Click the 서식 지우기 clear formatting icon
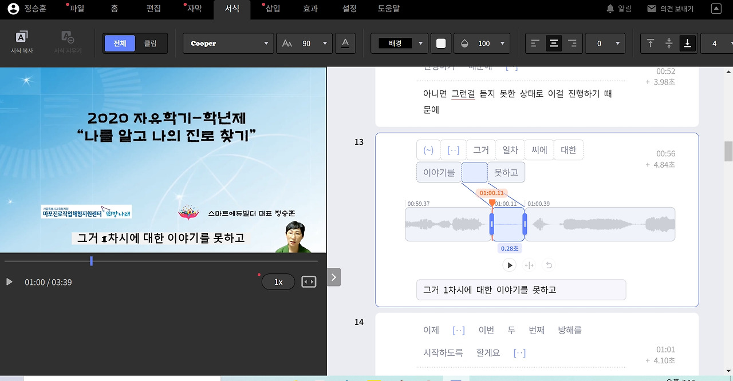The image size is (733, 381). [68, 43]
